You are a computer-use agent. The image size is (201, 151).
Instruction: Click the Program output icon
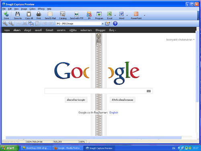[99, 14]
